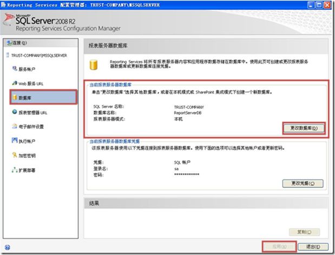Open the Web Service URL page

[31, 84]
